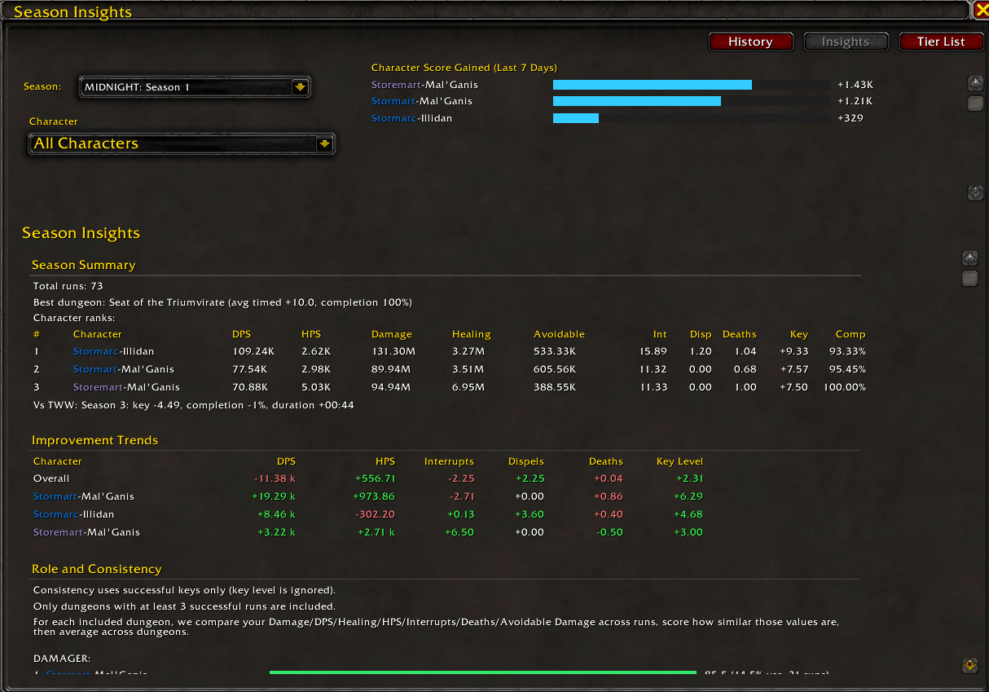Viewport: 989px width, 692px height.
Task: Click the Total runs: 73 line
Action: tap(68, 286)
